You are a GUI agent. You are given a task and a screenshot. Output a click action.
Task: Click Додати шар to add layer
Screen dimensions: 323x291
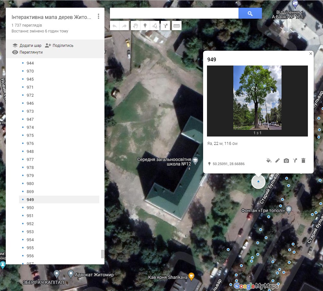click(x=27, y=45)
